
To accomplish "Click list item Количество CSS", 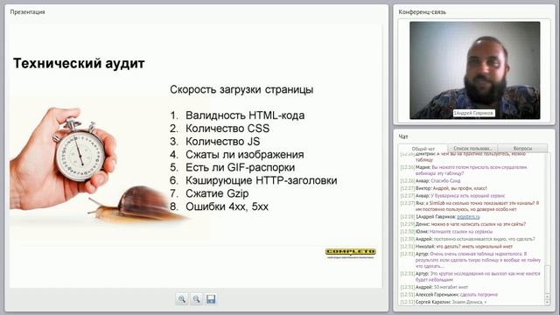I will [220, 129].
